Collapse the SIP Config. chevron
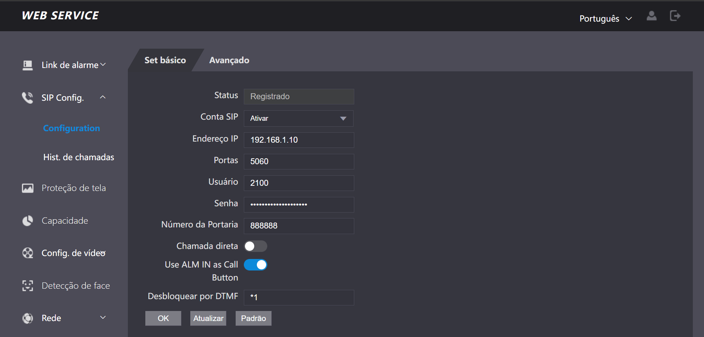This screenshot has height=337, width=704. click(103, 97)
